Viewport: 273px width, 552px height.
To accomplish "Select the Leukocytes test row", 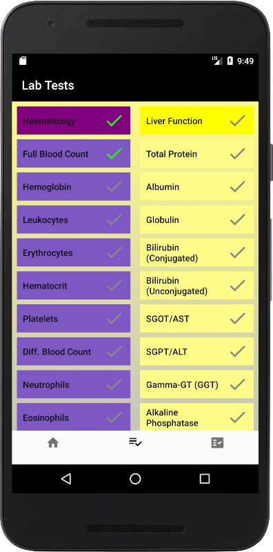I will 74,219.
